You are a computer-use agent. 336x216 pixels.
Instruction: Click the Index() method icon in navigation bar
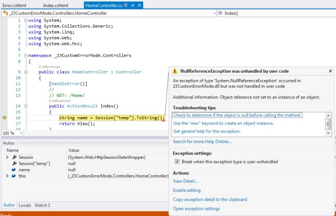pyautogui.click(x=220, y=13)
